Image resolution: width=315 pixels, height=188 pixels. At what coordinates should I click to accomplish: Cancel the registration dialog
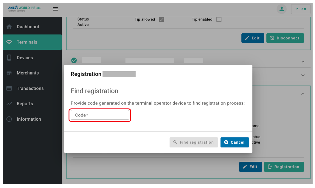pos(235,142)
